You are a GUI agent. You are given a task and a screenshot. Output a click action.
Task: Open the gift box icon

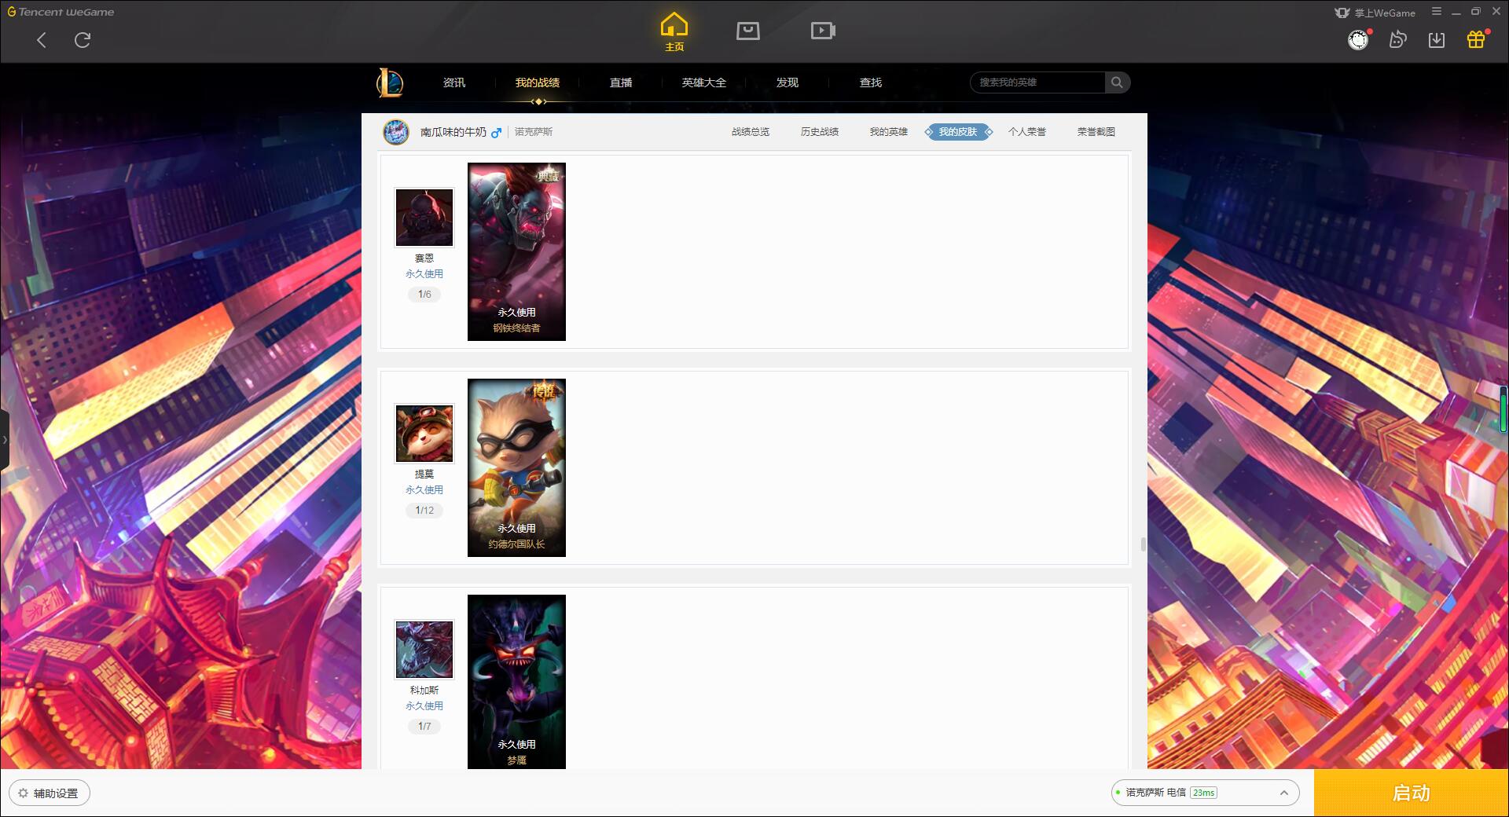1476,39
